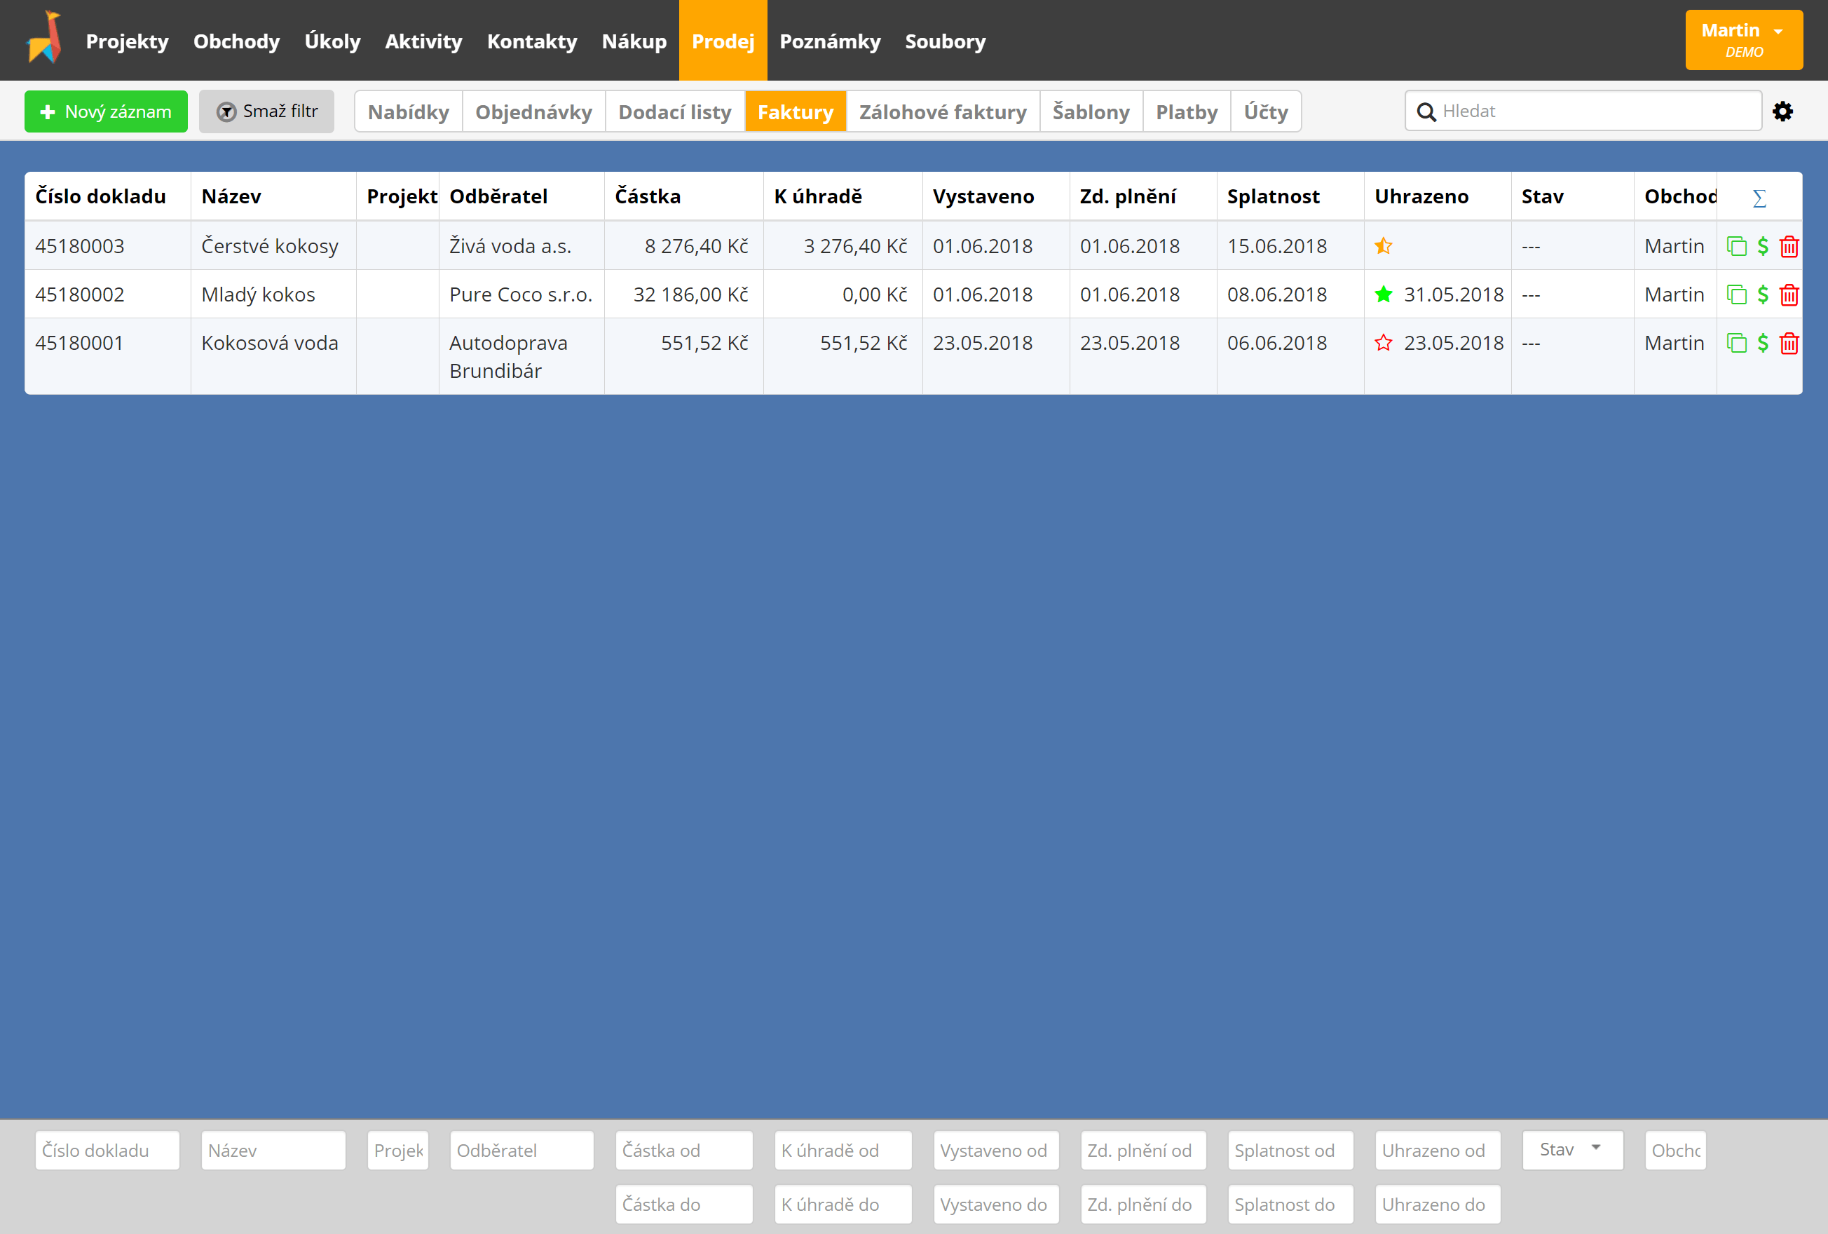Open the Stav filter dropdown
Screen dimensions: 1828x1234
(1572, 1150)
